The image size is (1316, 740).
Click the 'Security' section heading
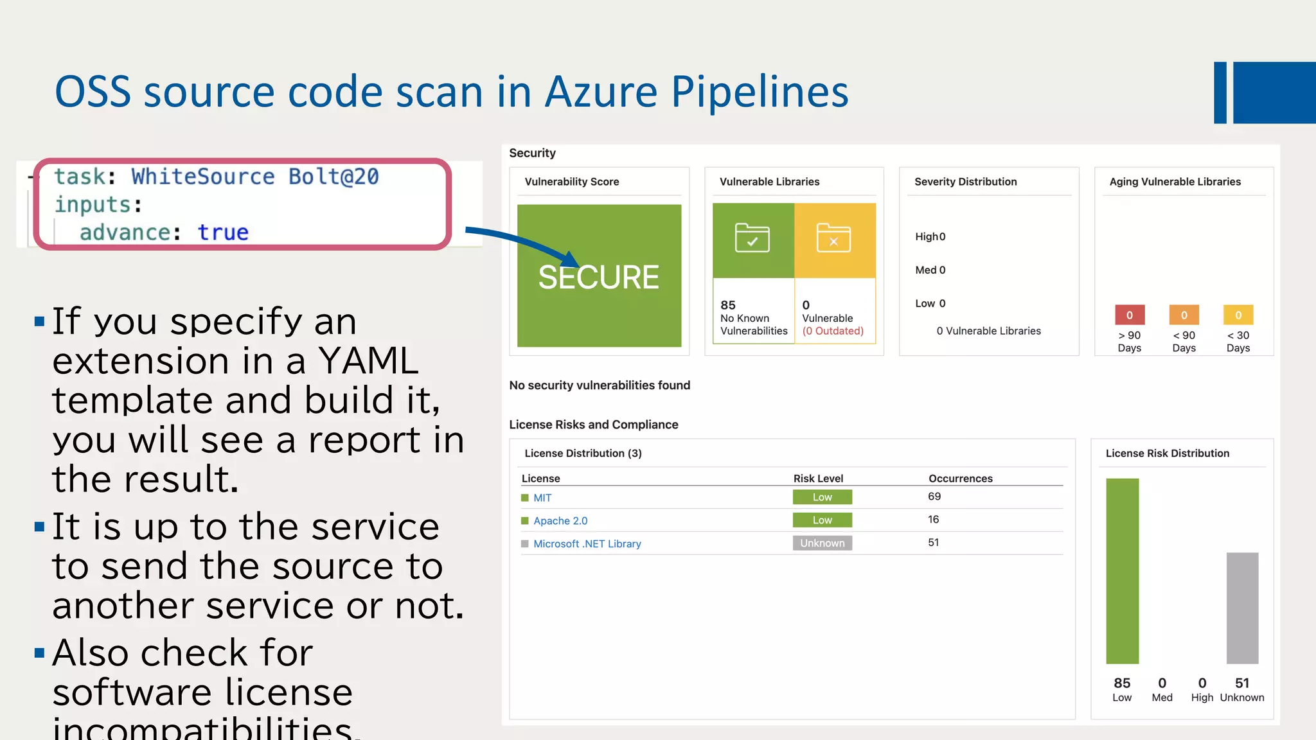532,153
